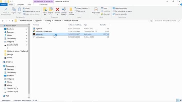
Task: Open Acceso rápido in the sidebar
Action: [11, 26]
